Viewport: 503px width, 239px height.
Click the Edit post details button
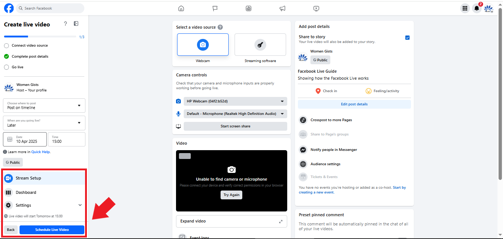point(354,104)
